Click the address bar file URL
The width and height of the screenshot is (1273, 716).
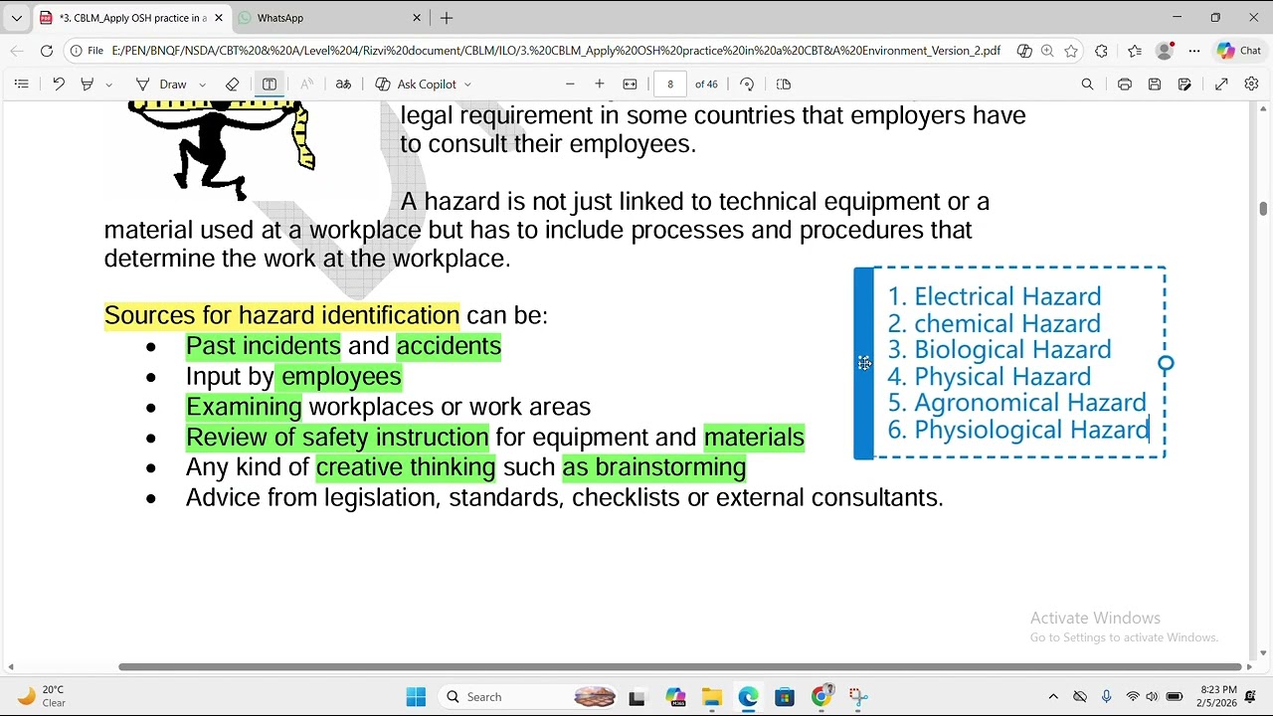556,51
